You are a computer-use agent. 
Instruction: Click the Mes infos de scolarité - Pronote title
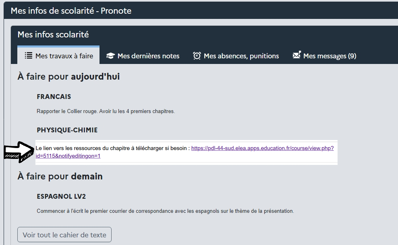(71, 11)
